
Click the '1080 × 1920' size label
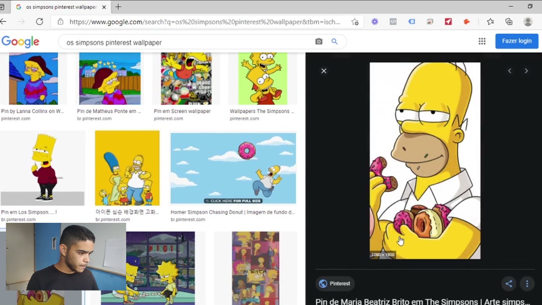383,255
